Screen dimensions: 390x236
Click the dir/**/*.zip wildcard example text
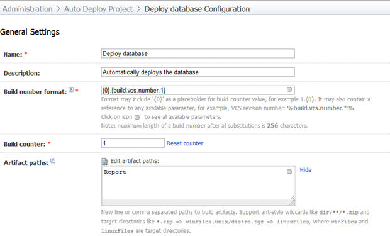point(339,212)
